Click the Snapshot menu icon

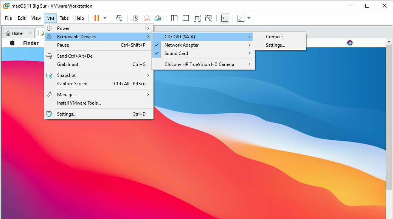click(x=50, y=75)
